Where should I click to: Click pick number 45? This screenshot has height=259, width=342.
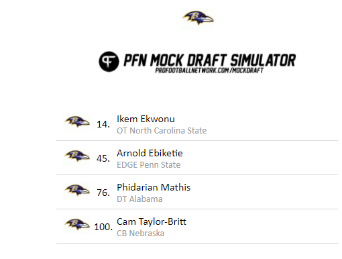(x=103, y=158)
